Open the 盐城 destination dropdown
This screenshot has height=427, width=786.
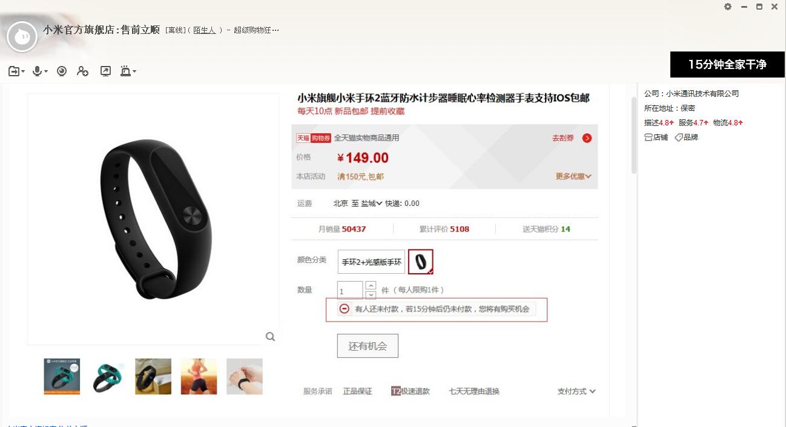coord(372,204)
